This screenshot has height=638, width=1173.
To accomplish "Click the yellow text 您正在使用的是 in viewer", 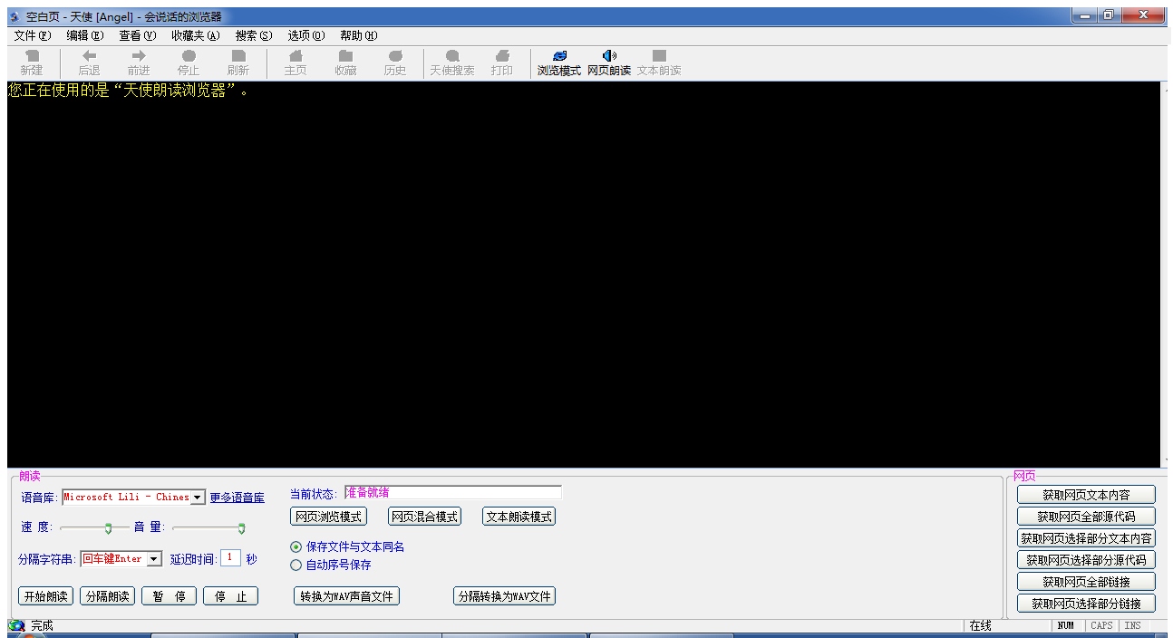I will click(x=58, y=91).
